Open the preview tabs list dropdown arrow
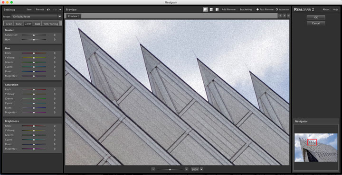 (x=288, y=16)
